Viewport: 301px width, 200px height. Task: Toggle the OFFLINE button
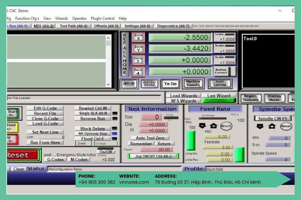[129, 84]
